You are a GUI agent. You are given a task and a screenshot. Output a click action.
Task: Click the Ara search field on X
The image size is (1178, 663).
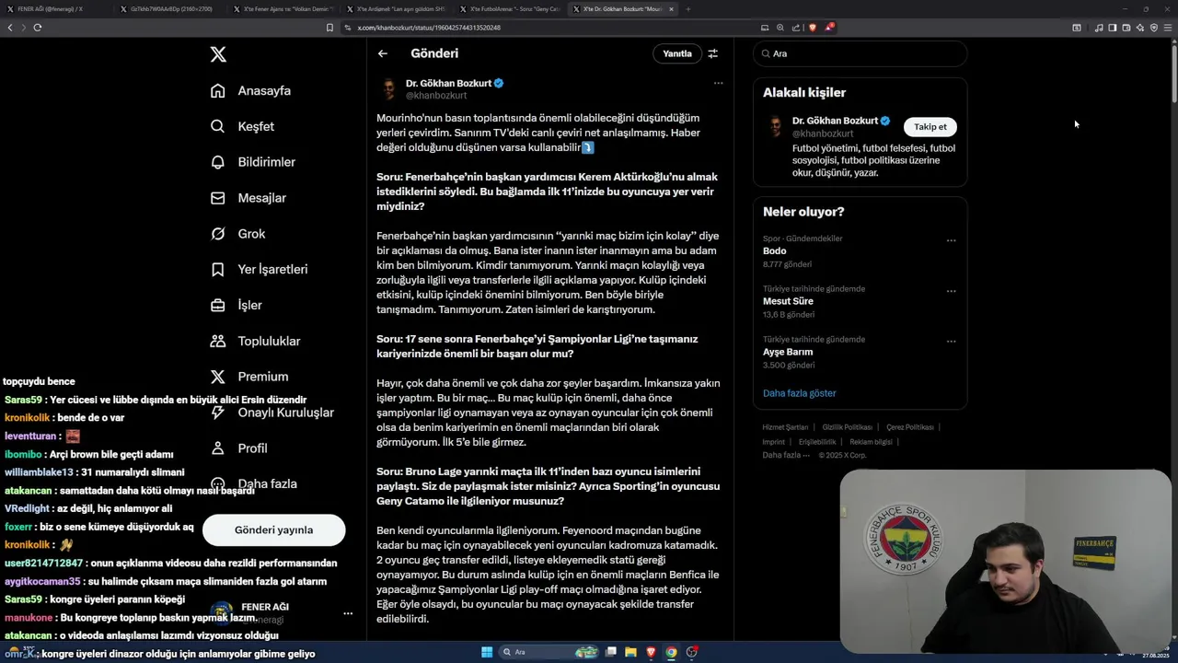(x=860, y=53)
